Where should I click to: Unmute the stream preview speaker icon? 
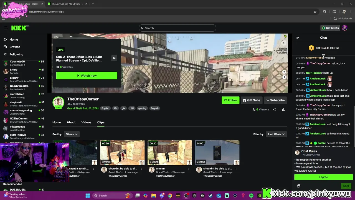114,58
